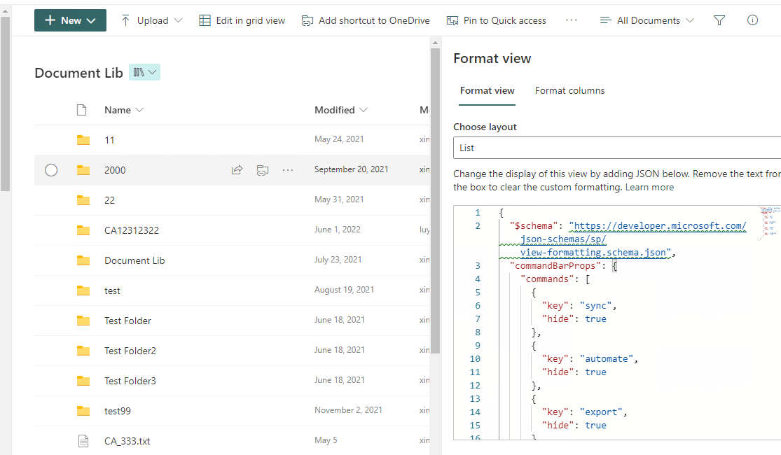Open the information details pane icon
This screenshot has height=455, width=781.
(752, 20)
